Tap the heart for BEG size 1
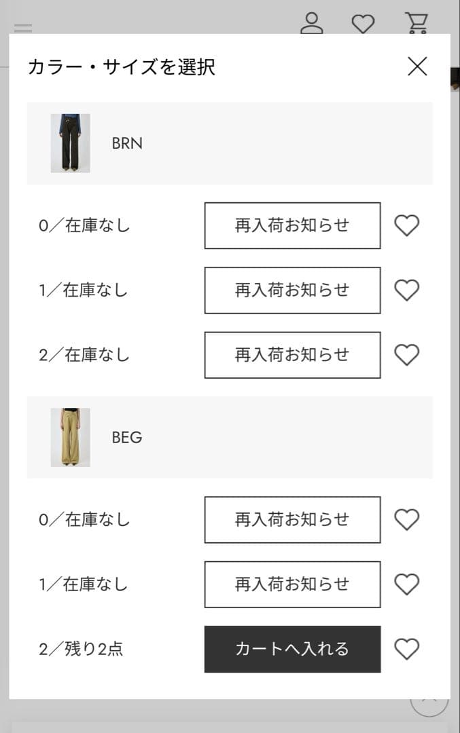Screen dimensions: 460x733 pos(406,584)
